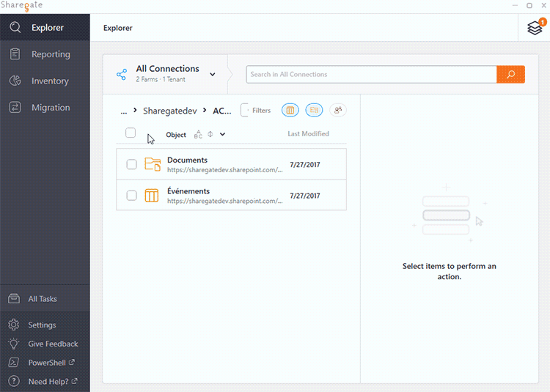Select the Documents item name
Image resolution: width=550 pixels, height=392 pixels.
click(x=187, y=160)
